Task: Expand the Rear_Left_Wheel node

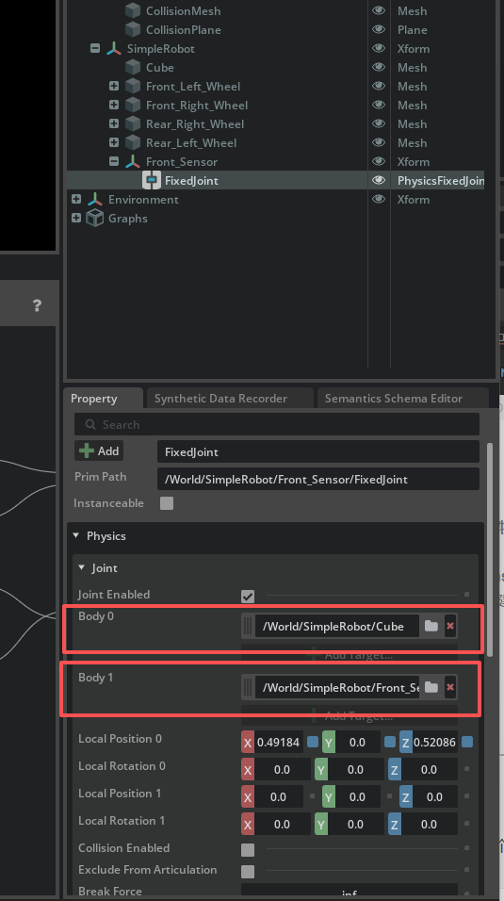Action: click(x=114, y=142)
